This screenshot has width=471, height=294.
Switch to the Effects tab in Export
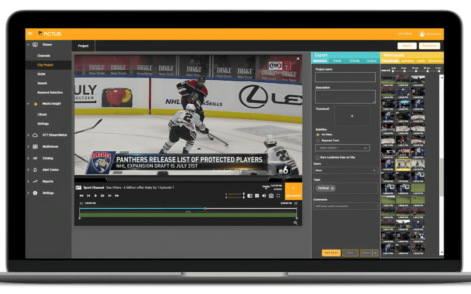click(354, 61)
